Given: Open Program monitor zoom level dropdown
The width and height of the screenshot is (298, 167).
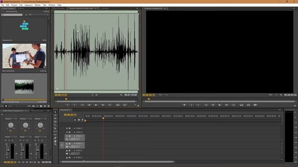Looking at the screenshot, I should click(163, 95).
